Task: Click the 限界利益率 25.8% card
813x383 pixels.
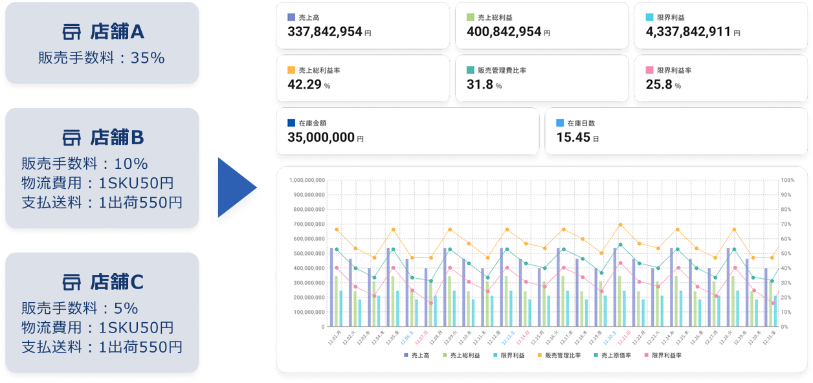Action: click(721, 78)
